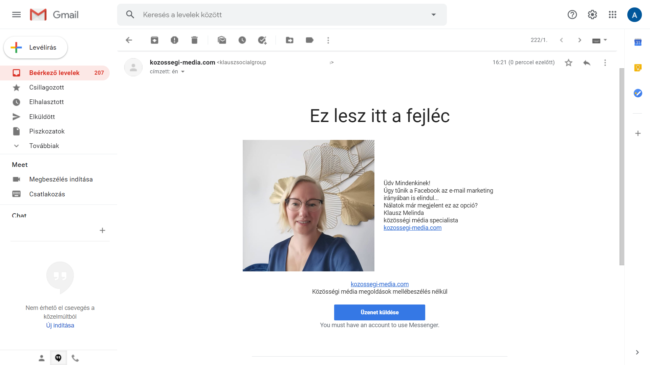Viewport: 650px width, 365px height.
Task: Open the Google Calendar side panel icon
Action: point(638,42)
